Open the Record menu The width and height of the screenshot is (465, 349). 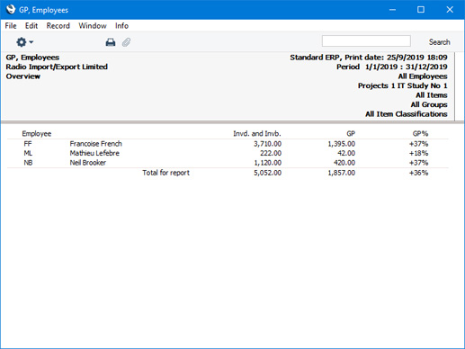click(x=58, y=26)
